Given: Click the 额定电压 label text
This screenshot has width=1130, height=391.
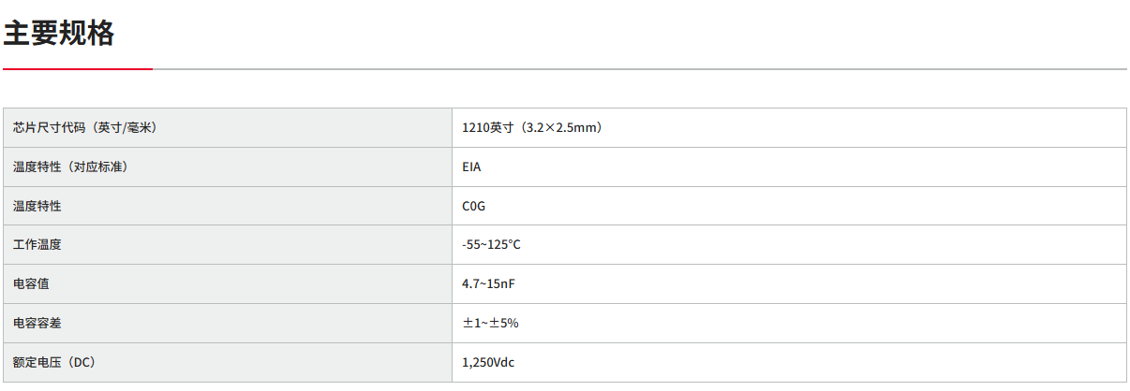Looking at the screenshot, I should [37, 362].
